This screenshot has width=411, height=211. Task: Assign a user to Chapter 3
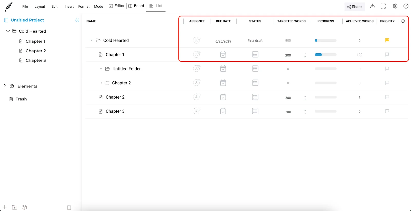pyautogui.click(x=197, y=111)
